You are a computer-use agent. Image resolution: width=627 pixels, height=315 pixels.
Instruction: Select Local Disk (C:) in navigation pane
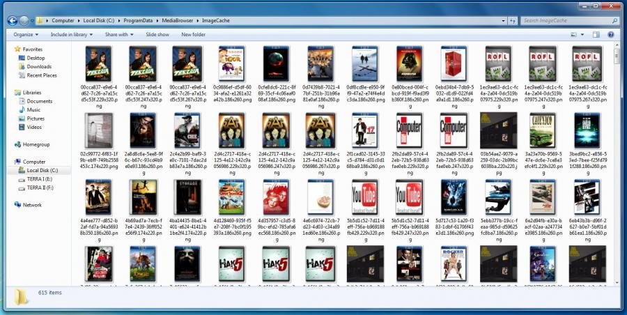[x=42, y=171]
